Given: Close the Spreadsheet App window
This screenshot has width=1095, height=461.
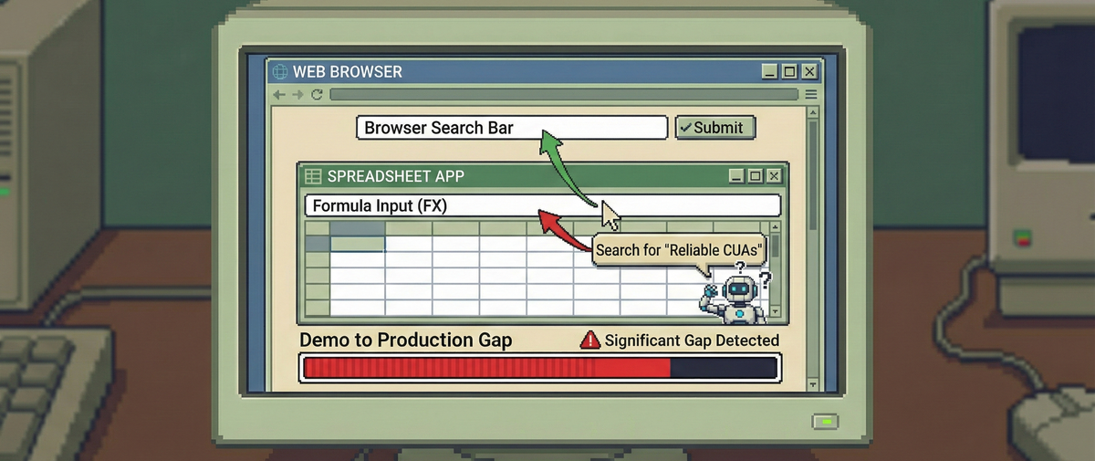Looking at the screenshot, I should click(774, 176).
